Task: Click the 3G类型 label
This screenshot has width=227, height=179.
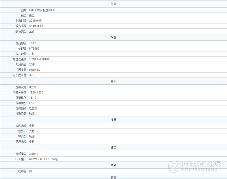Action: pyautogui.click(x=22, y=136)
